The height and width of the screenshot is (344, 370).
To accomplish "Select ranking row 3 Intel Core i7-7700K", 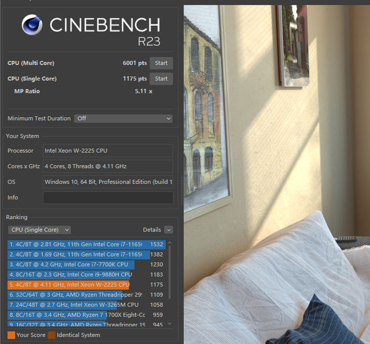I will tap(86, 265).
